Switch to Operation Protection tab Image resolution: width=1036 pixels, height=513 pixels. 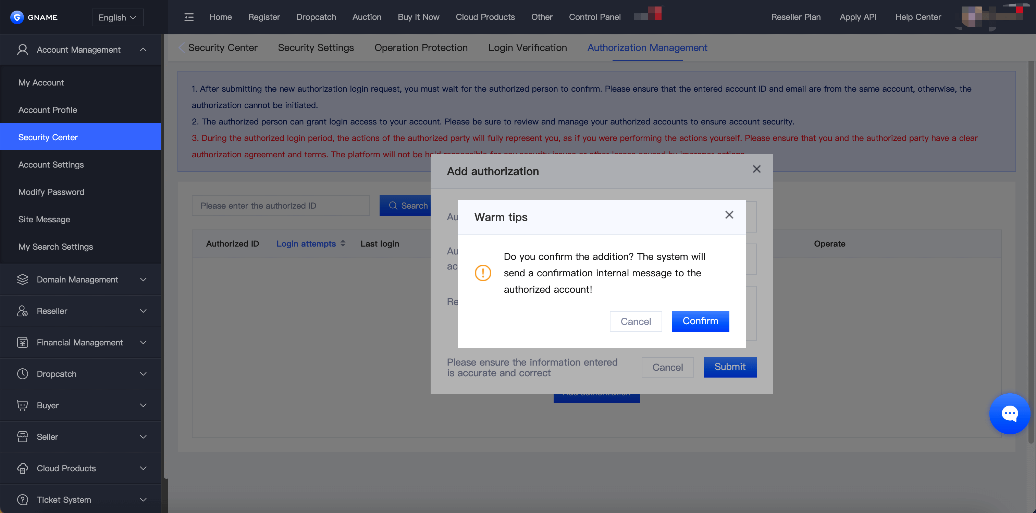(x=421, y=48)
